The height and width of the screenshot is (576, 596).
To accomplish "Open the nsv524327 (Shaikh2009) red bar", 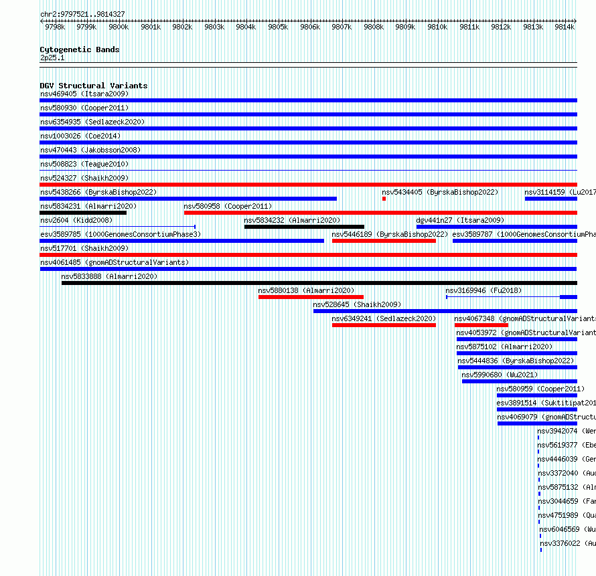I will click(x=308, y=185).
